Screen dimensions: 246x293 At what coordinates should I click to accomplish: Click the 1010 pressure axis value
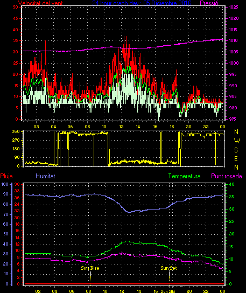(x=233, y=40)
